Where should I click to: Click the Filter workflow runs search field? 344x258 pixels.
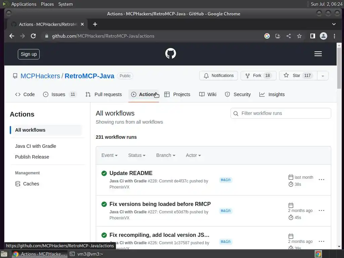click(x=281, y=113)
